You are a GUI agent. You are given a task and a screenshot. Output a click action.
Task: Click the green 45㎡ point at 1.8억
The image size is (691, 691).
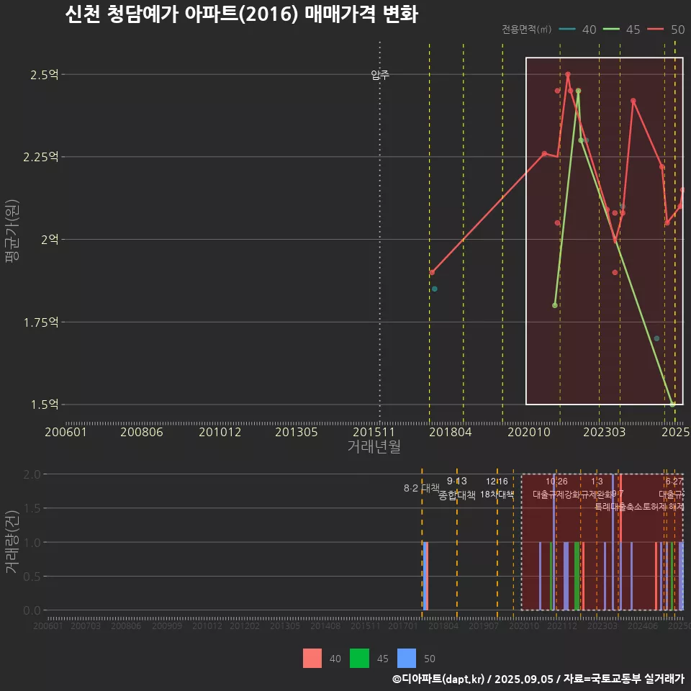554,305
